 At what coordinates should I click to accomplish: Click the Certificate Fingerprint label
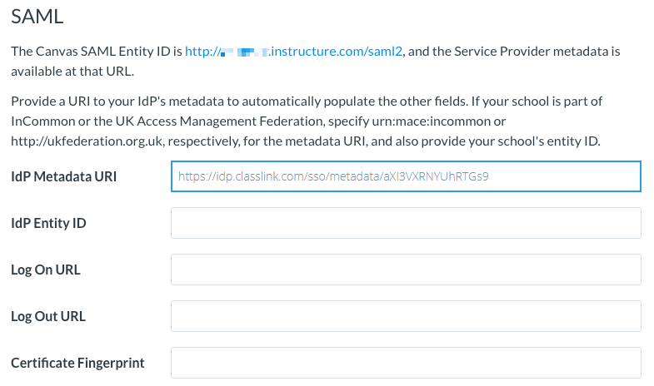pyautogui.click(x=77, y=363)
